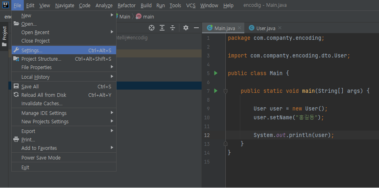The width and height of the screenshot is (379, 188).
Task: Click the Print printer icon
Action: click(16, 139)
